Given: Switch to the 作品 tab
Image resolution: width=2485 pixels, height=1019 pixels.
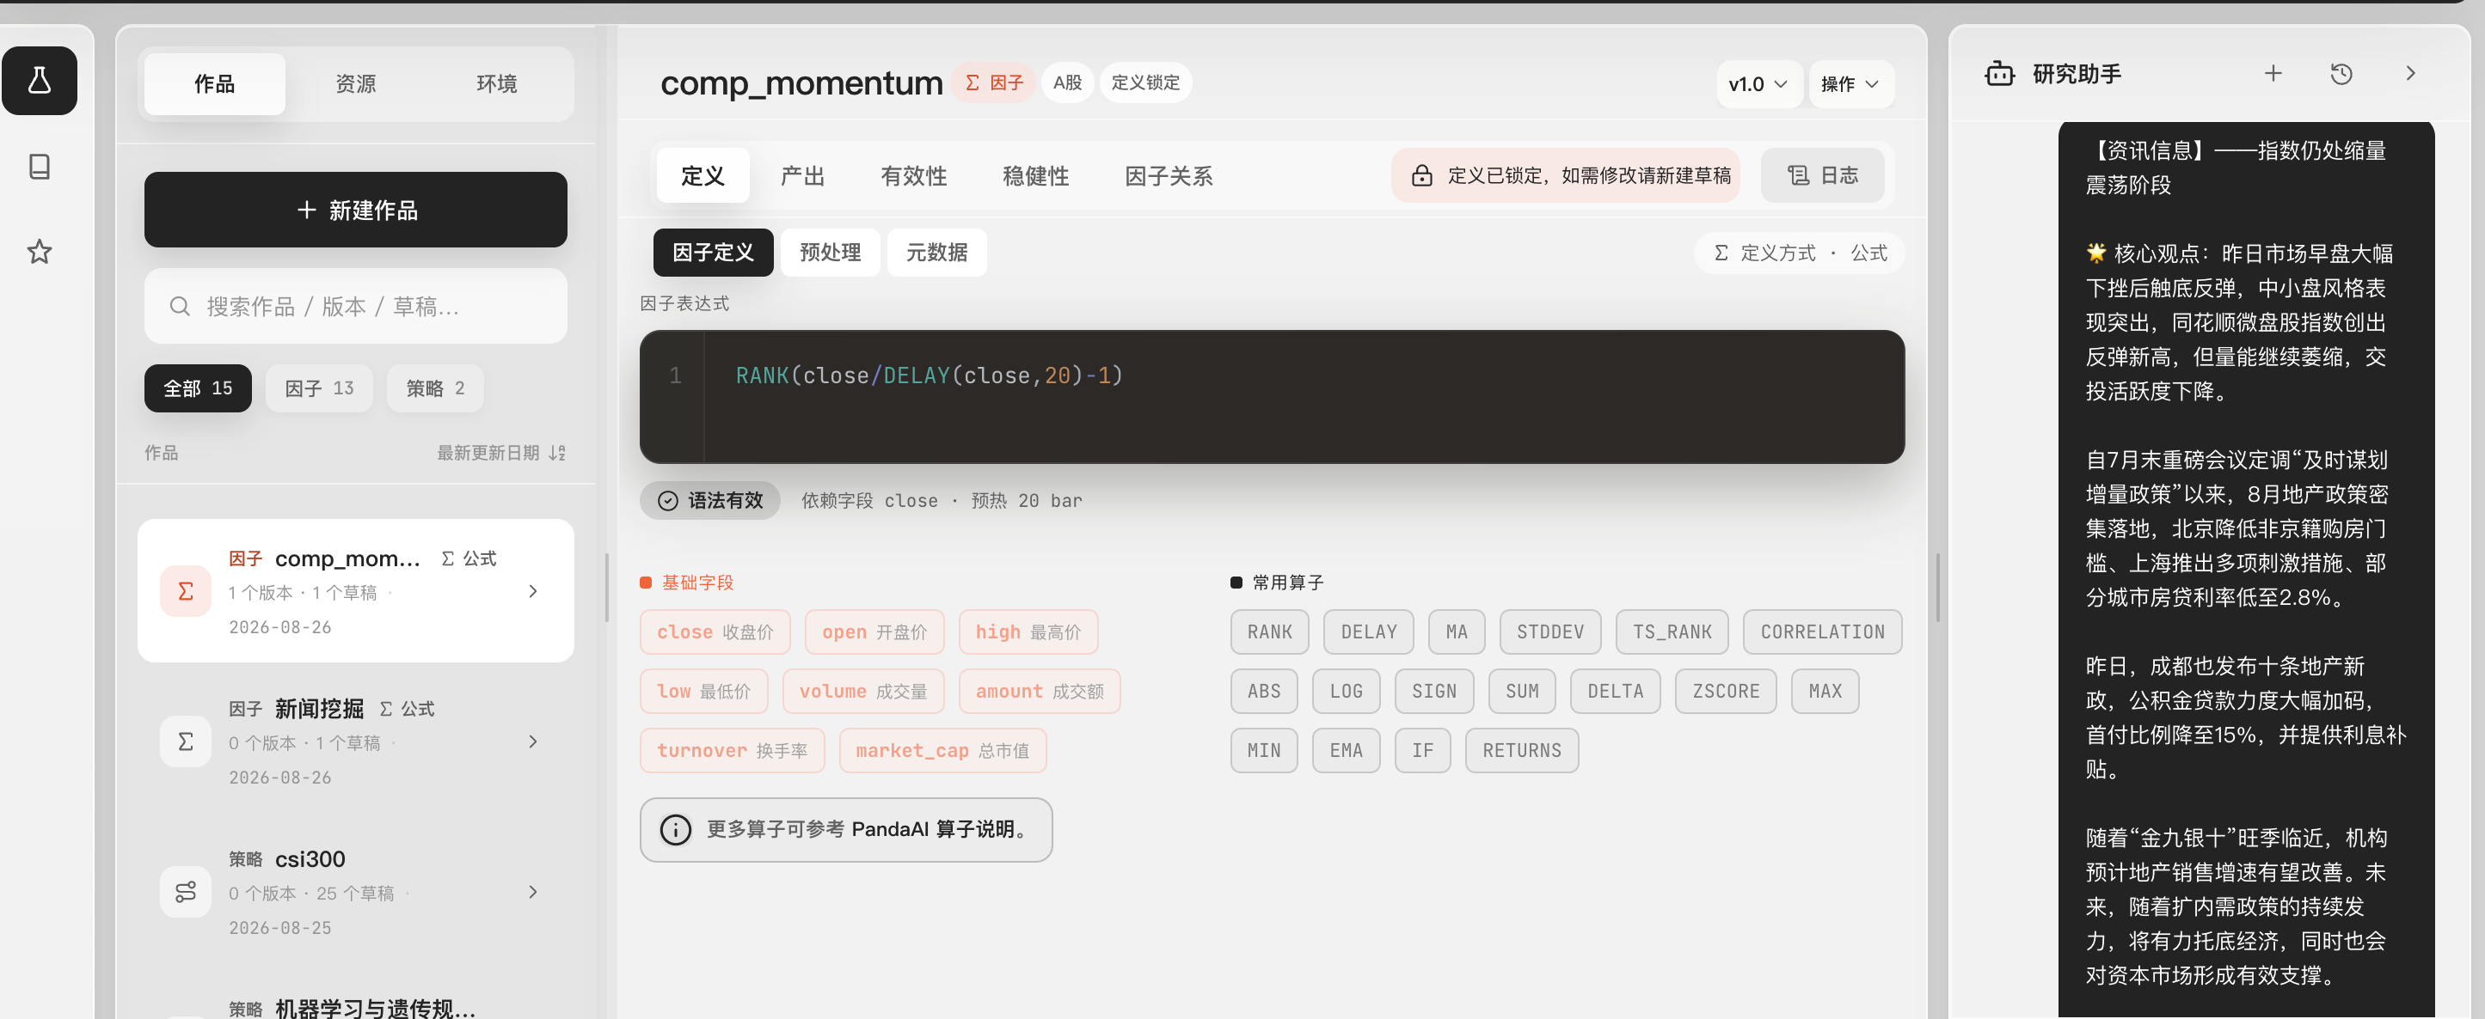Looking at the screenshot, I should click(x=214, y=84).
